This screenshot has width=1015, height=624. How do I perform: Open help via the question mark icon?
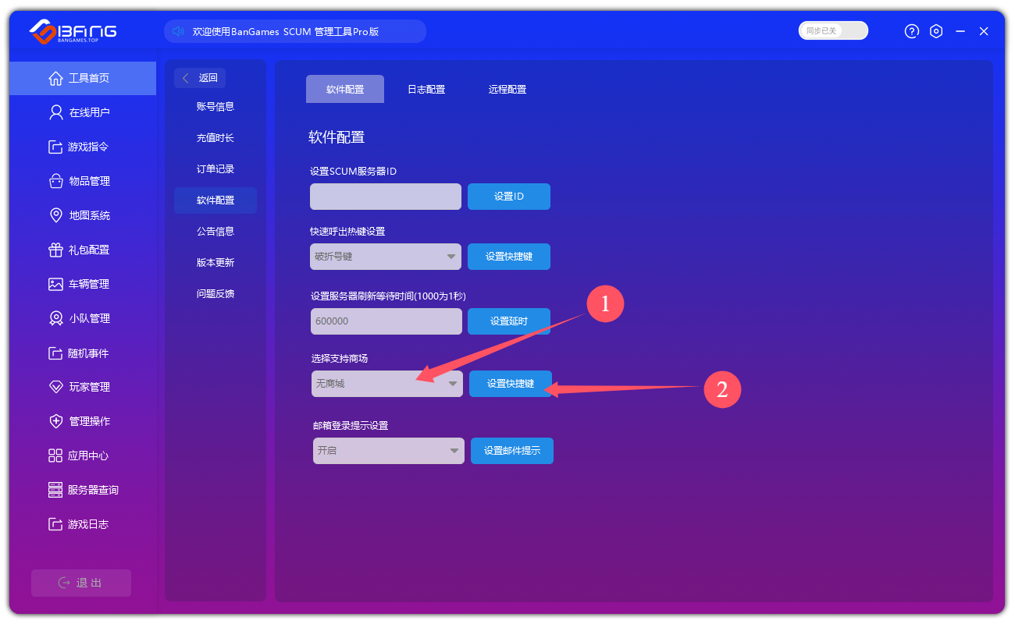coord(912,31)
